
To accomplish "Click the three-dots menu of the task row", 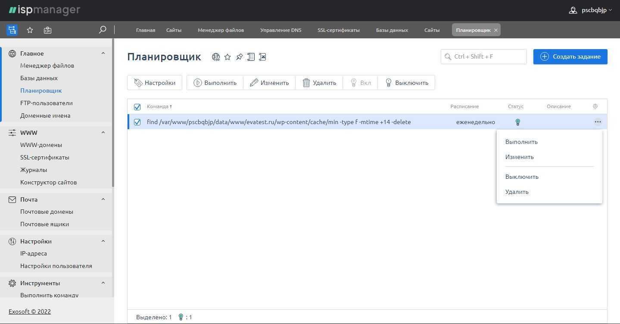I will (597, 122).
